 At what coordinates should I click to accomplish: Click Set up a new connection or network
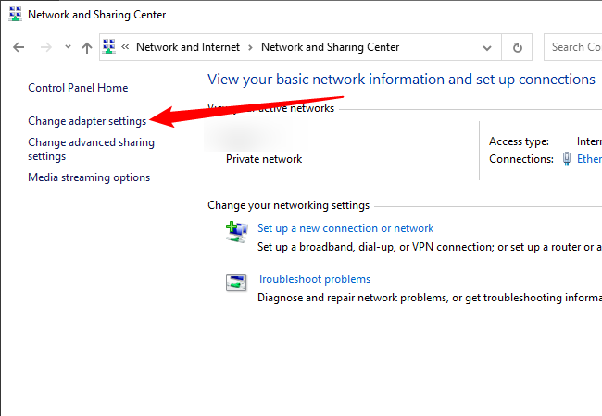coord(345,228)
